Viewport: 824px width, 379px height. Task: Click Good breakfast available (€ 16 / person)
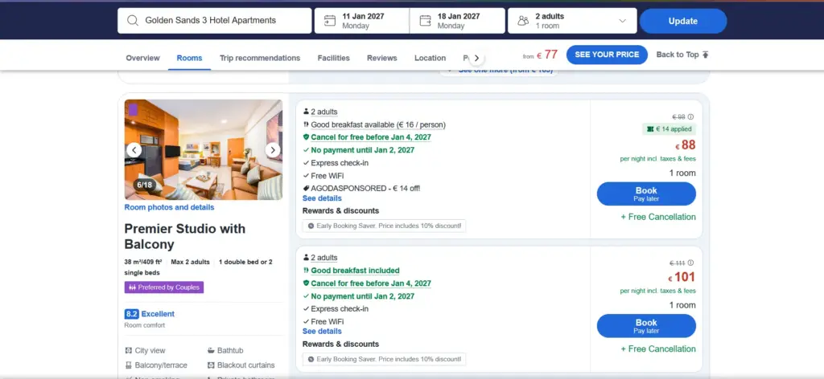pyautogui.click(x=378, y=124)
